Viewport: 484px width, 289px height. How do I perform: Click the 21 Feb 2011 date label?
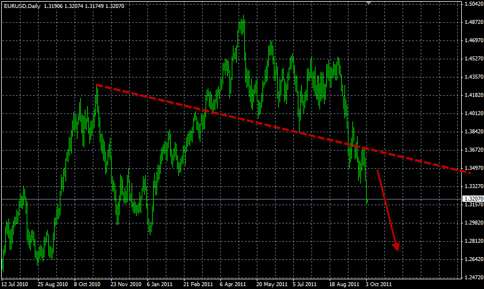coord(198,284)
